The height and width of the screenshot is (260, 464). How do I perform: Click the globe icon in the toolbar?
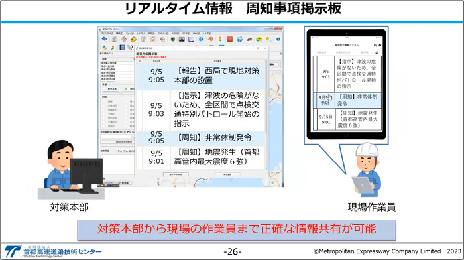click(240, 39)
